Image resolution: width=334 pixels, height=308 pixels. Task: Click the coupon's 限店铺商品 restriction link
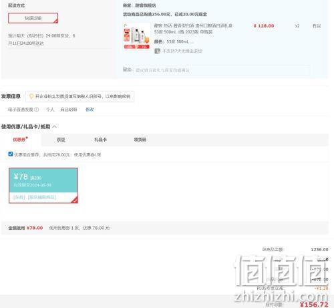coord(41,197)
